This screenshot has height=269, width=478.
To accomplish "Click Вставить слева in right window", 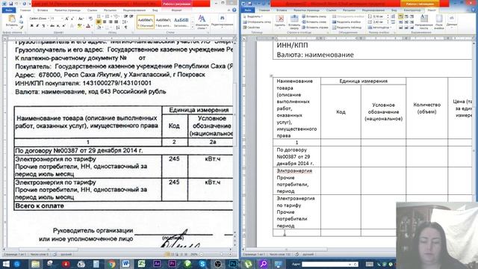I will click(x=314, y=22).
